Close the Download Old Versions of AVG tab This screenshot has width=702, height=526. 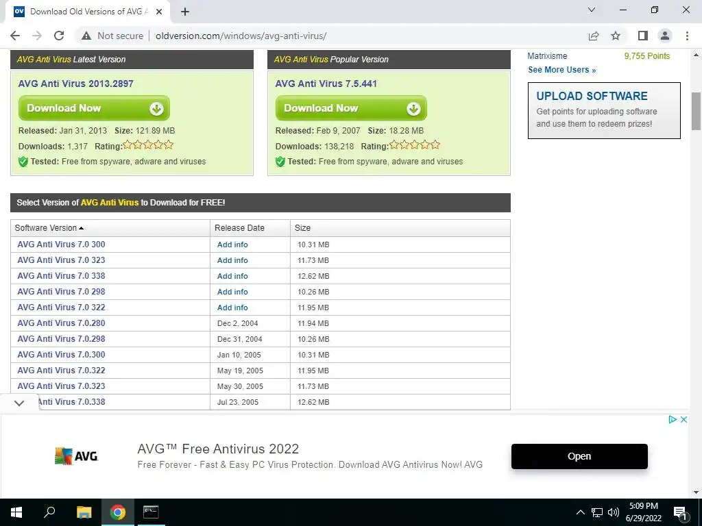[x=159, y=12]
